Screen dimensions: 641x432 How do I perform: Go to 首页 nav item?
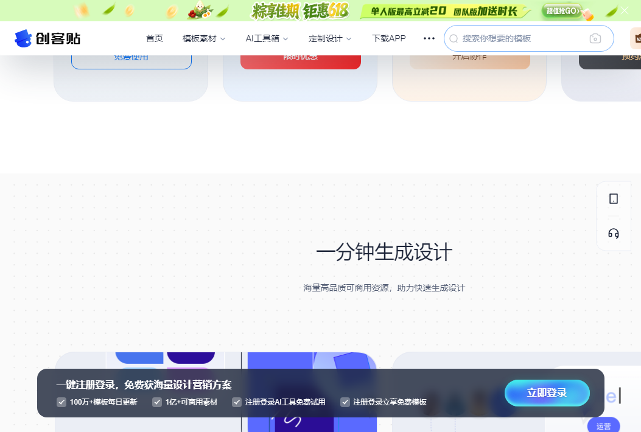pos(155,38)
